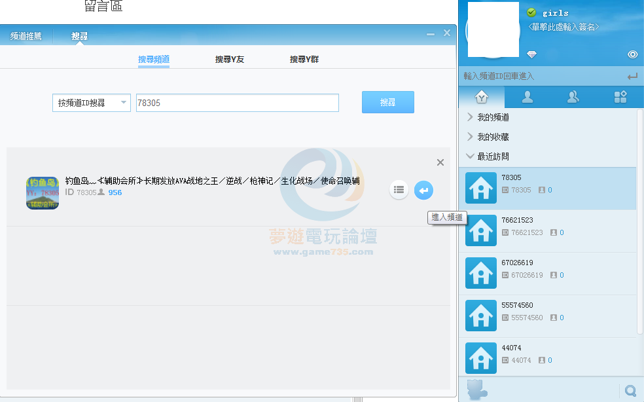644x402 pixels.
Task: Click the blue enter channel arrow icon
Action: pos(423,191)
